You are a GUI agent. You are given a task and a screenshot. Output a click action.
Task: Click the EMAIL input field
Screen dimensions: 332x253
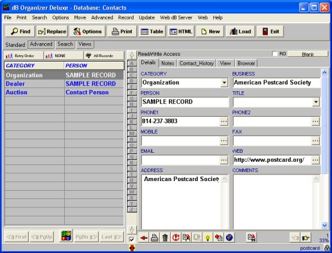180,160
